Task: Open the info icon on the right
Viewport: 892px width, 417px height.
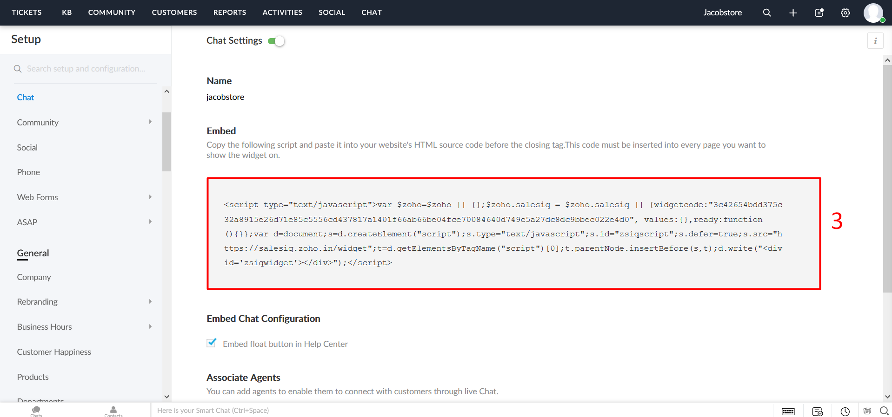Action: [875, 41]
